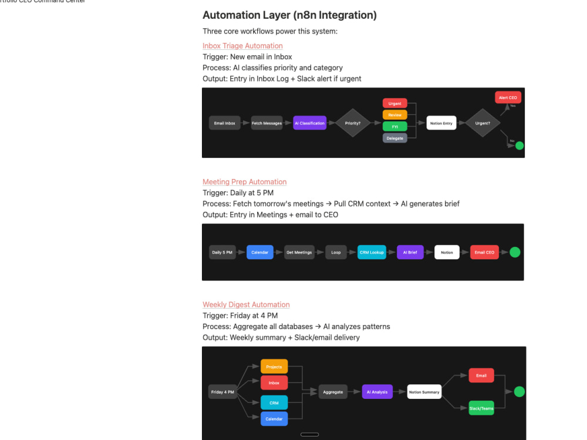
Task: Click the blue Calendar node in digest diagram
Action: (274, 419)
